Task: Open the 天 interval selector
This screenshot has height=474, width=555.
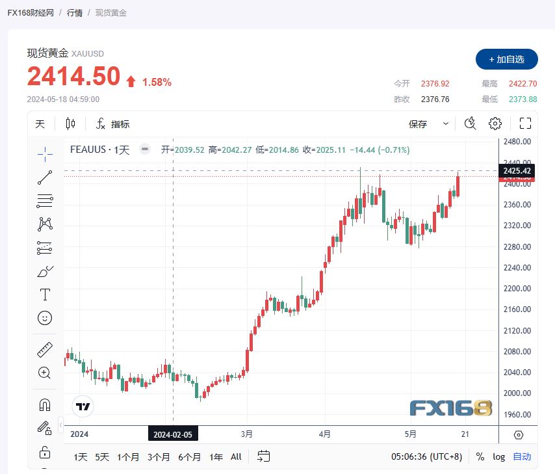Action: click(40, 123)
